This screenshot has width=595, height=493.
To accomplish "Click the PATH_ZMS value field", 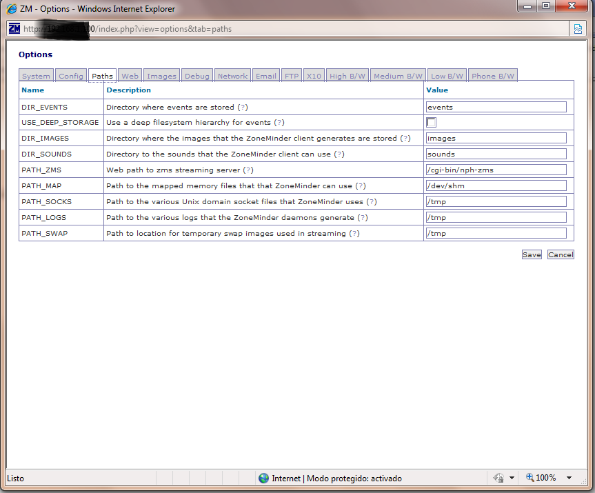I will coord(496,170).
